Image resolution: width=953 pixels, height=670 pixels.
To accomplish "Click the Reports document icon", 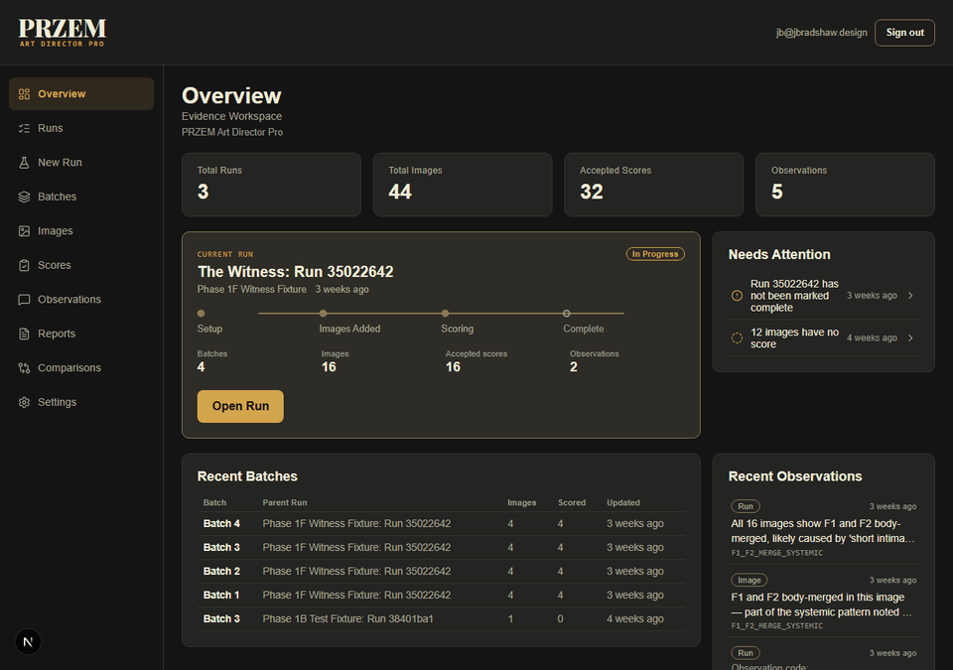I will pos(24,334).
